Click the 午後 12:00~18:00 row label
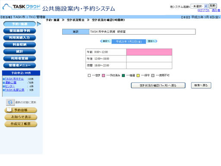The width and height of the screenshot is (221, 166). (106, 59)
